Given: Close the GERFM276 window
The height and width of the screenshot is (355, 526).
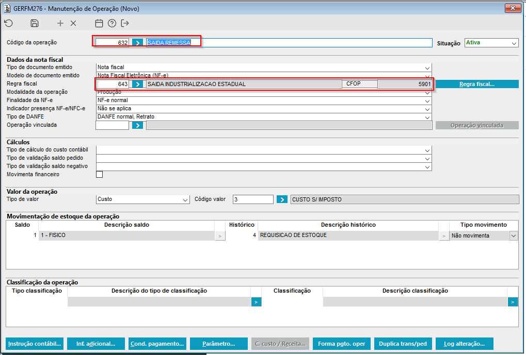Looking at the screenshot, I should pos(513,8).
